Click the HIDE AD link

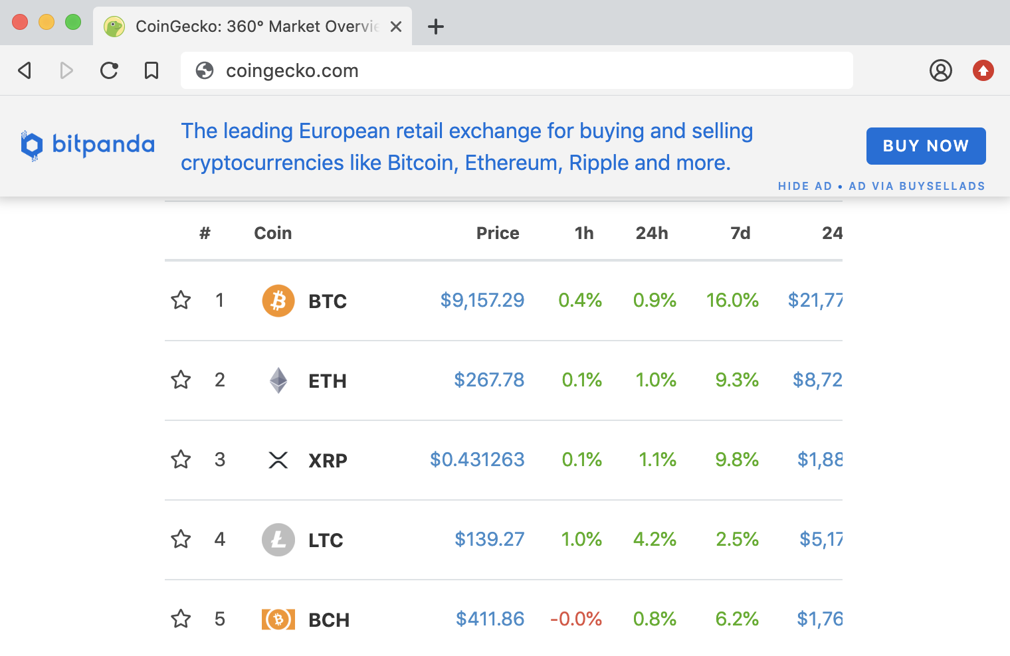click(805, 186)
